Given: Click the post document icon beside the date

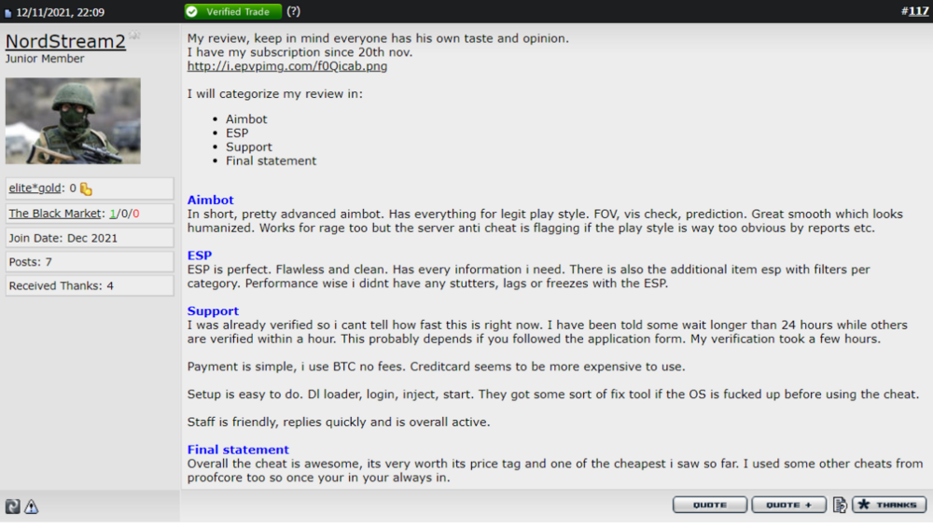Looking at the screenshot, I should pos(8,13).
